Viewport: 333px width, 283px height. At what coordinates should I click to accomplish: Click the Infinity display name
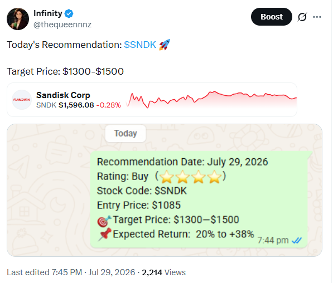[48, 13]
